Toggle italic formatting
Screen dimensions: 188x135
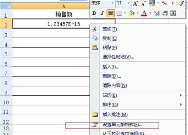102,13
